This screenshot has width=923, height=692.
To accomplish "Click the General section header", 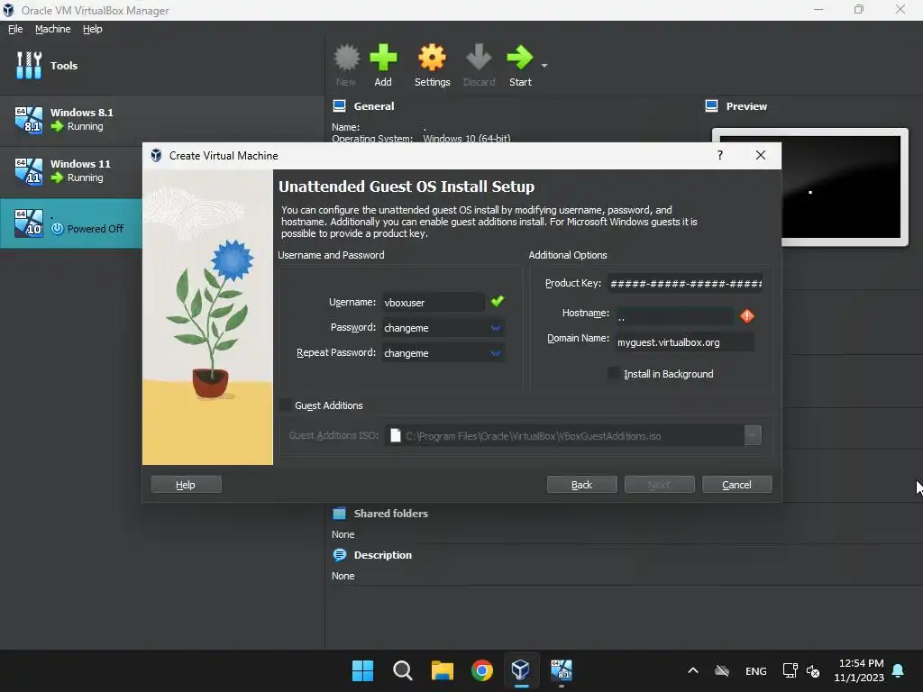I will pos(374,106).
